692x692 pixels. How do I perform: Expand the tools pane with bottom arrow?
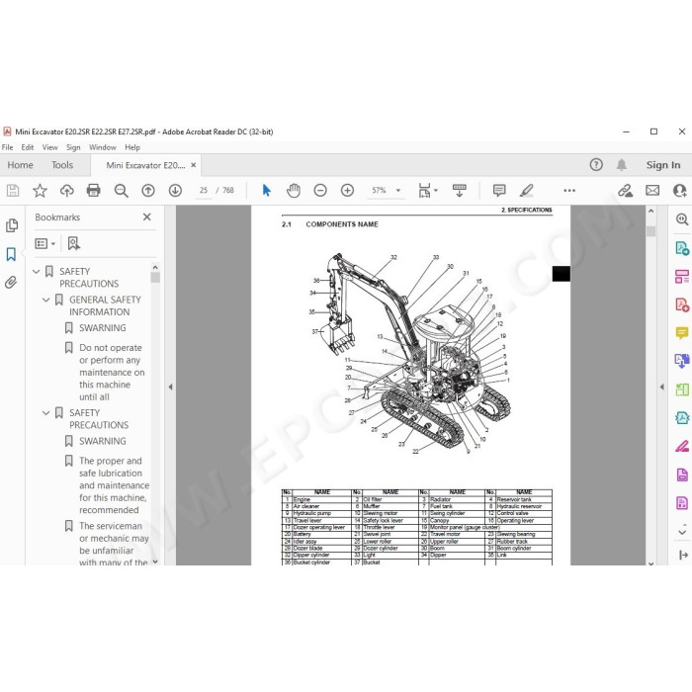tap(684, 556)
